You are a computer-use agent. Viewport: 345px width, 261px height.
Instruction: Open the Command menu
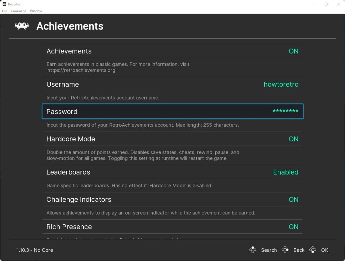[18, 11]
